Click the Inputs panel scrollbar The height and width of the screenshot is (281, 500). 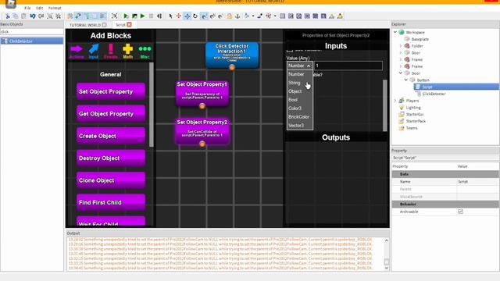pos(385,105)
